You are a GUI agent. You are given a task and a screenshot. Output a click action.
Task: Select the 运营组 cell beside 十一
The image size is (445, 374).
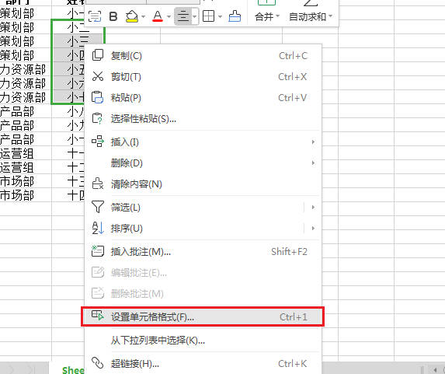tap(26, 153)
